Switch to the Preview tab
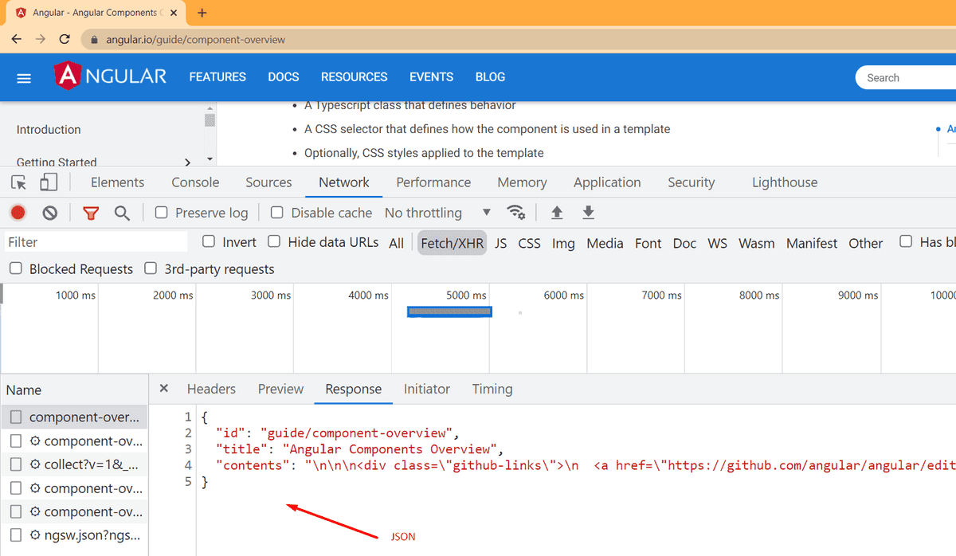 point(280,389)
